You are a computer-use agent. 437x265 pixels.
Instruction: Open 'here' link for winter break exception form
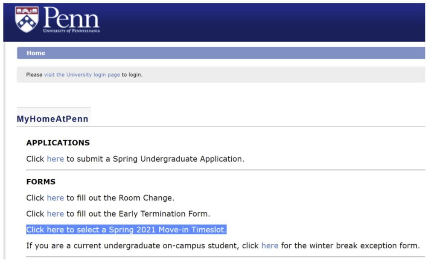[x=270, y=245]
